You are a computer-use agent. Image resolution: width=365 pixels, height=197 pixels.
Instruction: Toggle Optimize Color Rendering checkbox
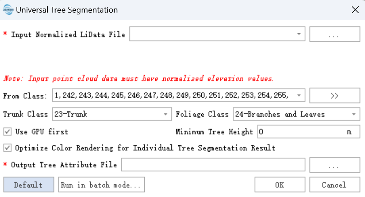click(8, 148)
